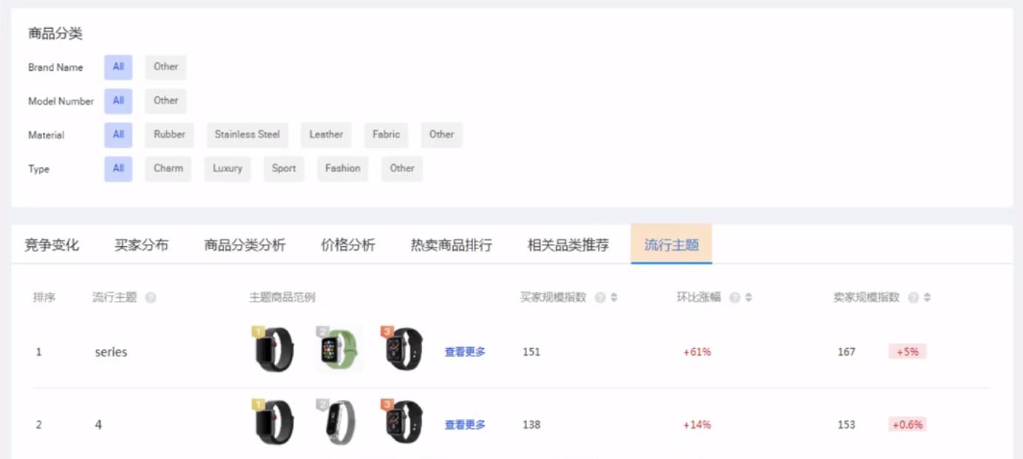Filter Material by Fabric

pos(386,135)
